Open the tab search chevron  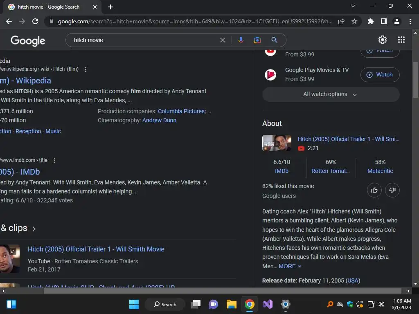coord(353,6)
